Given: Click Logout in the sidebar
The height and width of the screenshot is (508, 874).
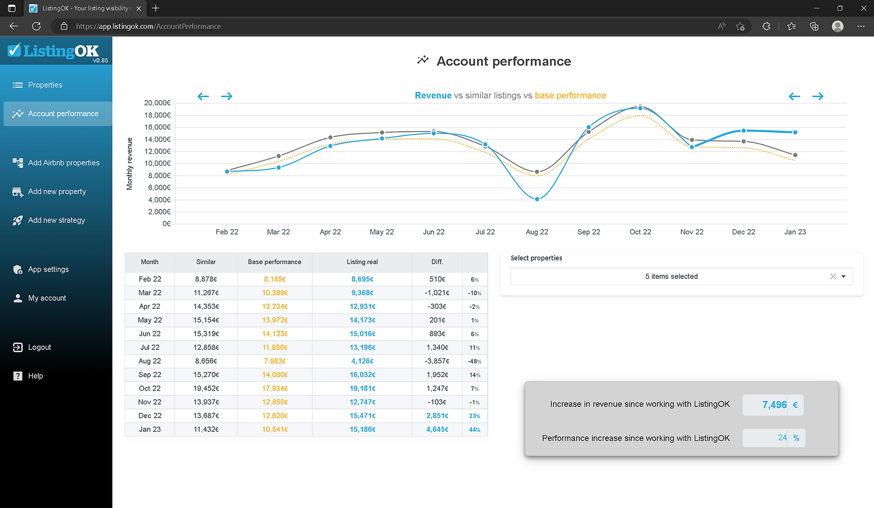Looking at the screenshot, I should [40, 348].
